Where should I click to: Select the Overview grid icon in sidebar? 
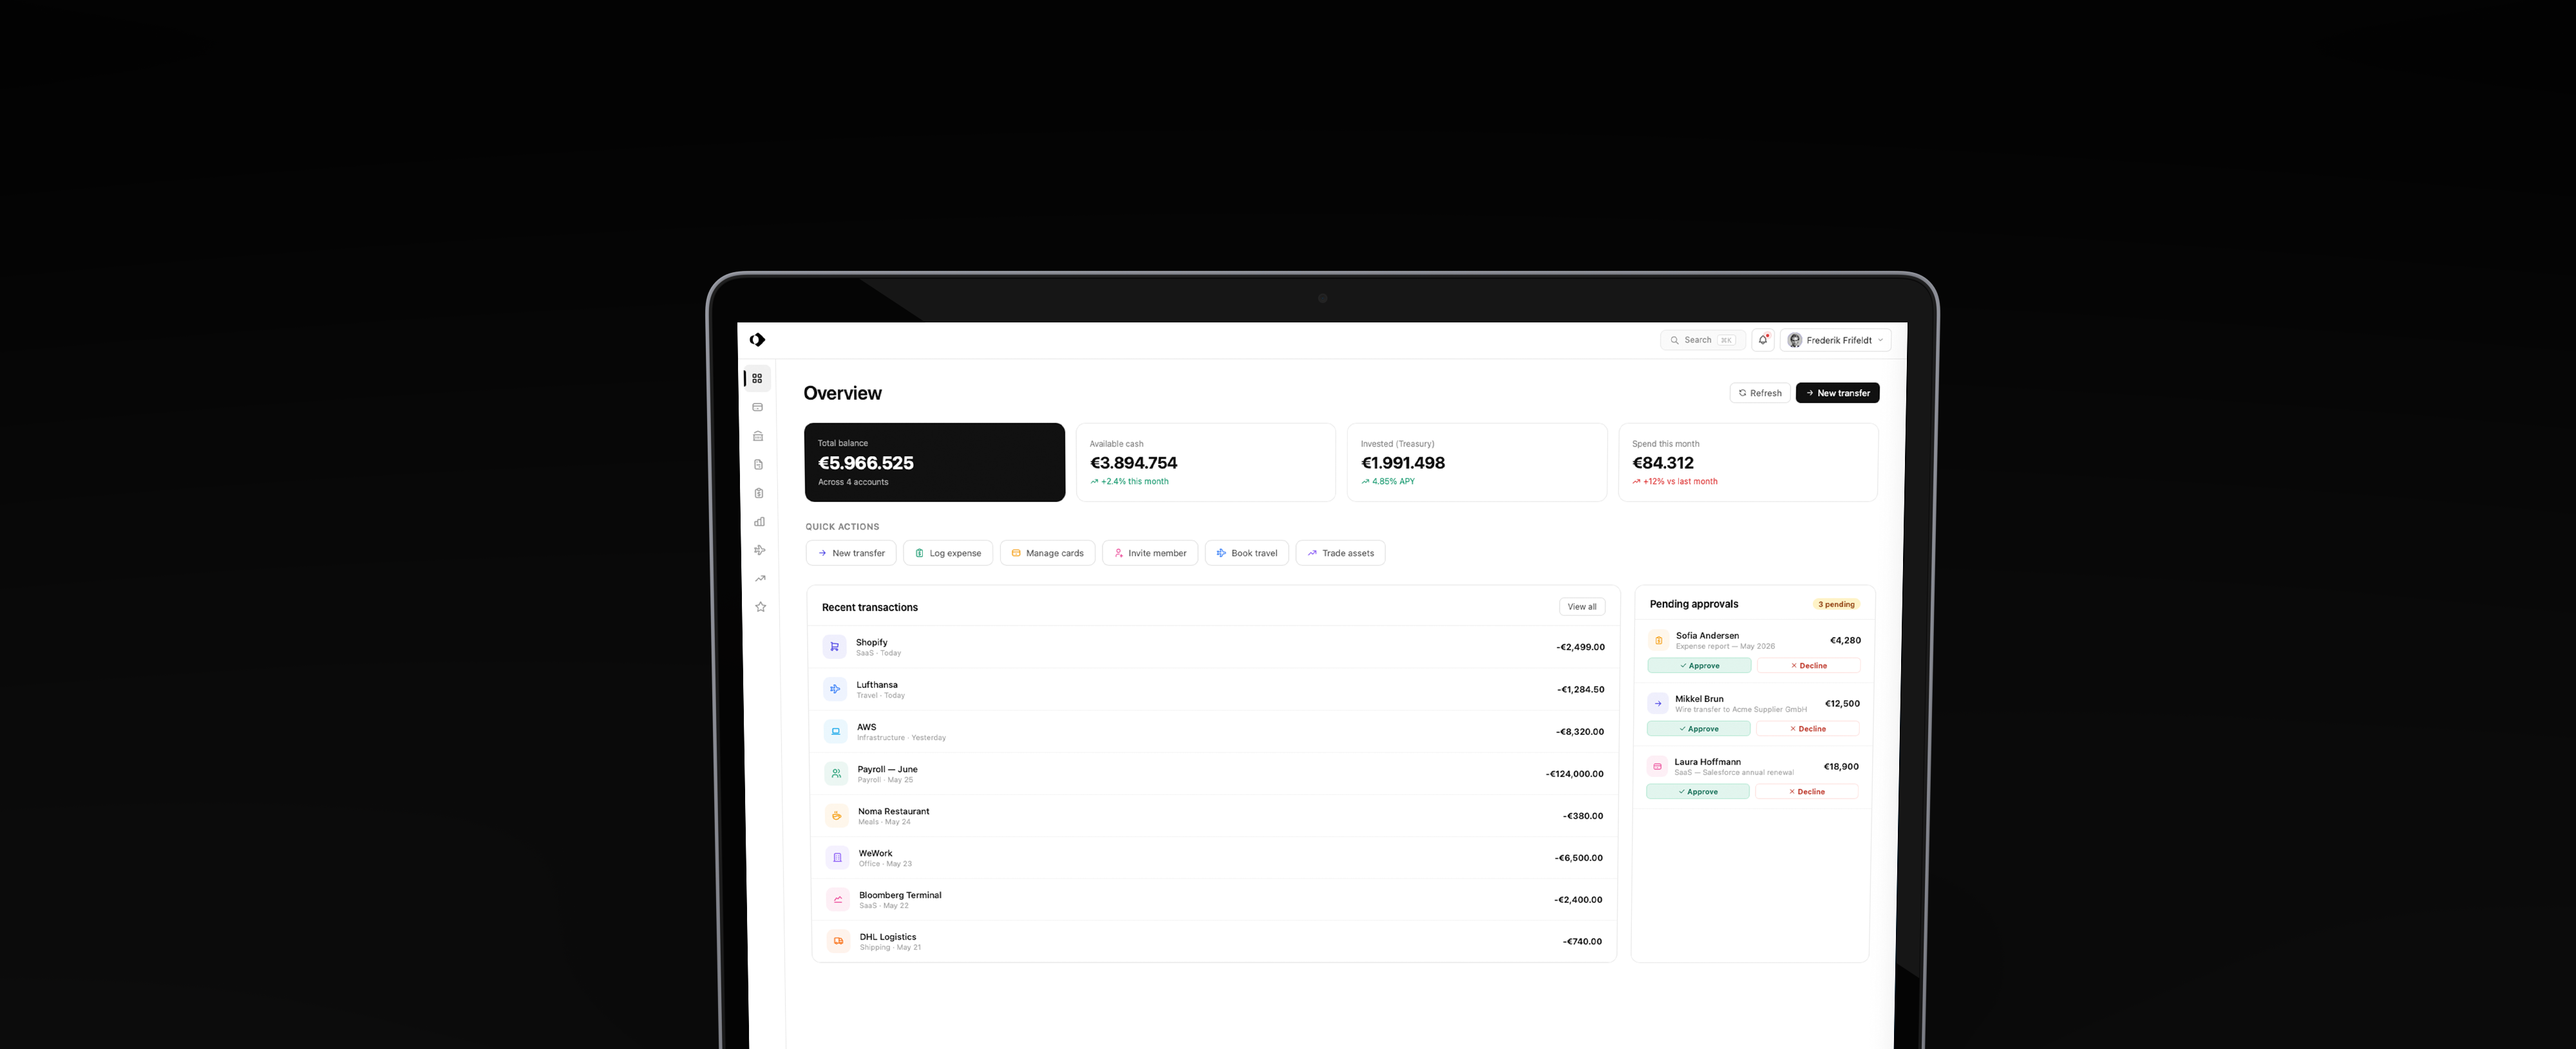point(757,378)
